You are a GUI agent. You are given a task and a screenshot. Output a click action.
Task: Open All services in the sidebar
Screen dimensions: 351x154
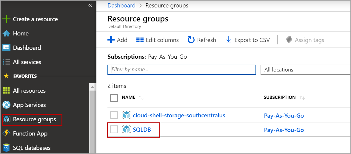(x=27, y=62)
